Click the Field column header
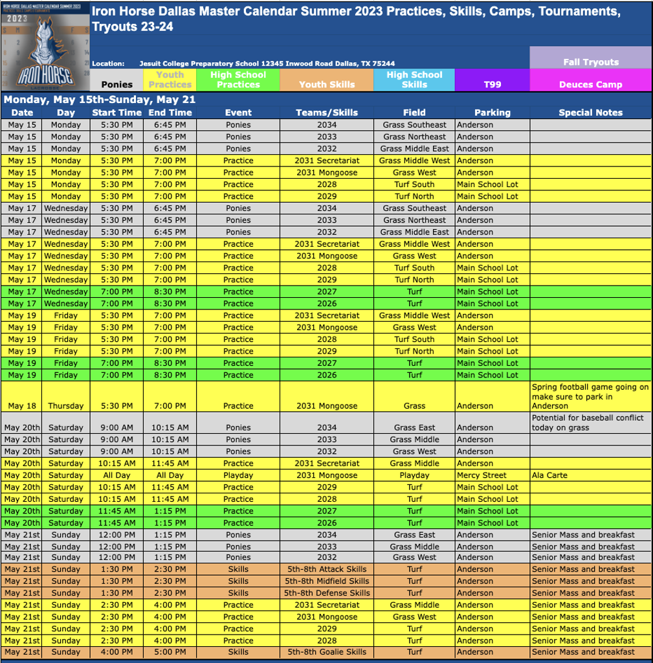This screenshot has height=663, width=653. tap(414, 113)
